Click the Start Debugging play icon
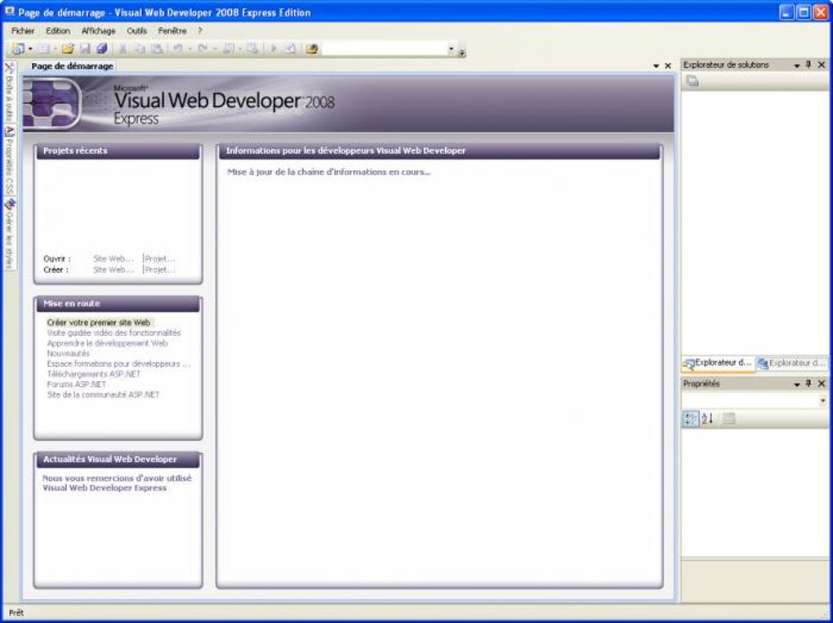 (274, 49)
